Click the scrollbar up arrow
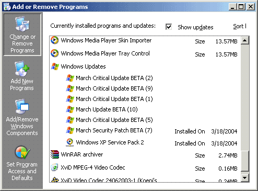The width and height of the screenshot is (258, 191). click(x=245, y=40)
